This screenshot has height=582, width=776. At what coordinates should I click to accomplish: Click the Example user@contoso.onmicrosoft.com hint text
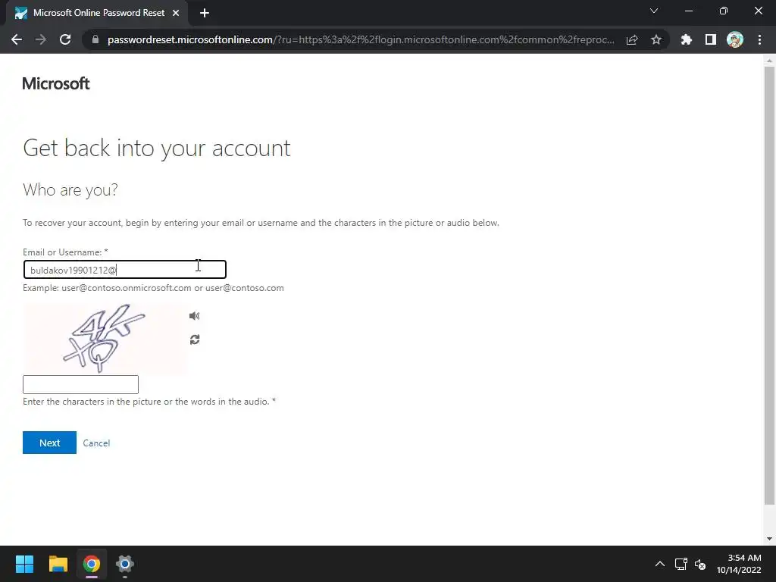[x=153, y=288]
